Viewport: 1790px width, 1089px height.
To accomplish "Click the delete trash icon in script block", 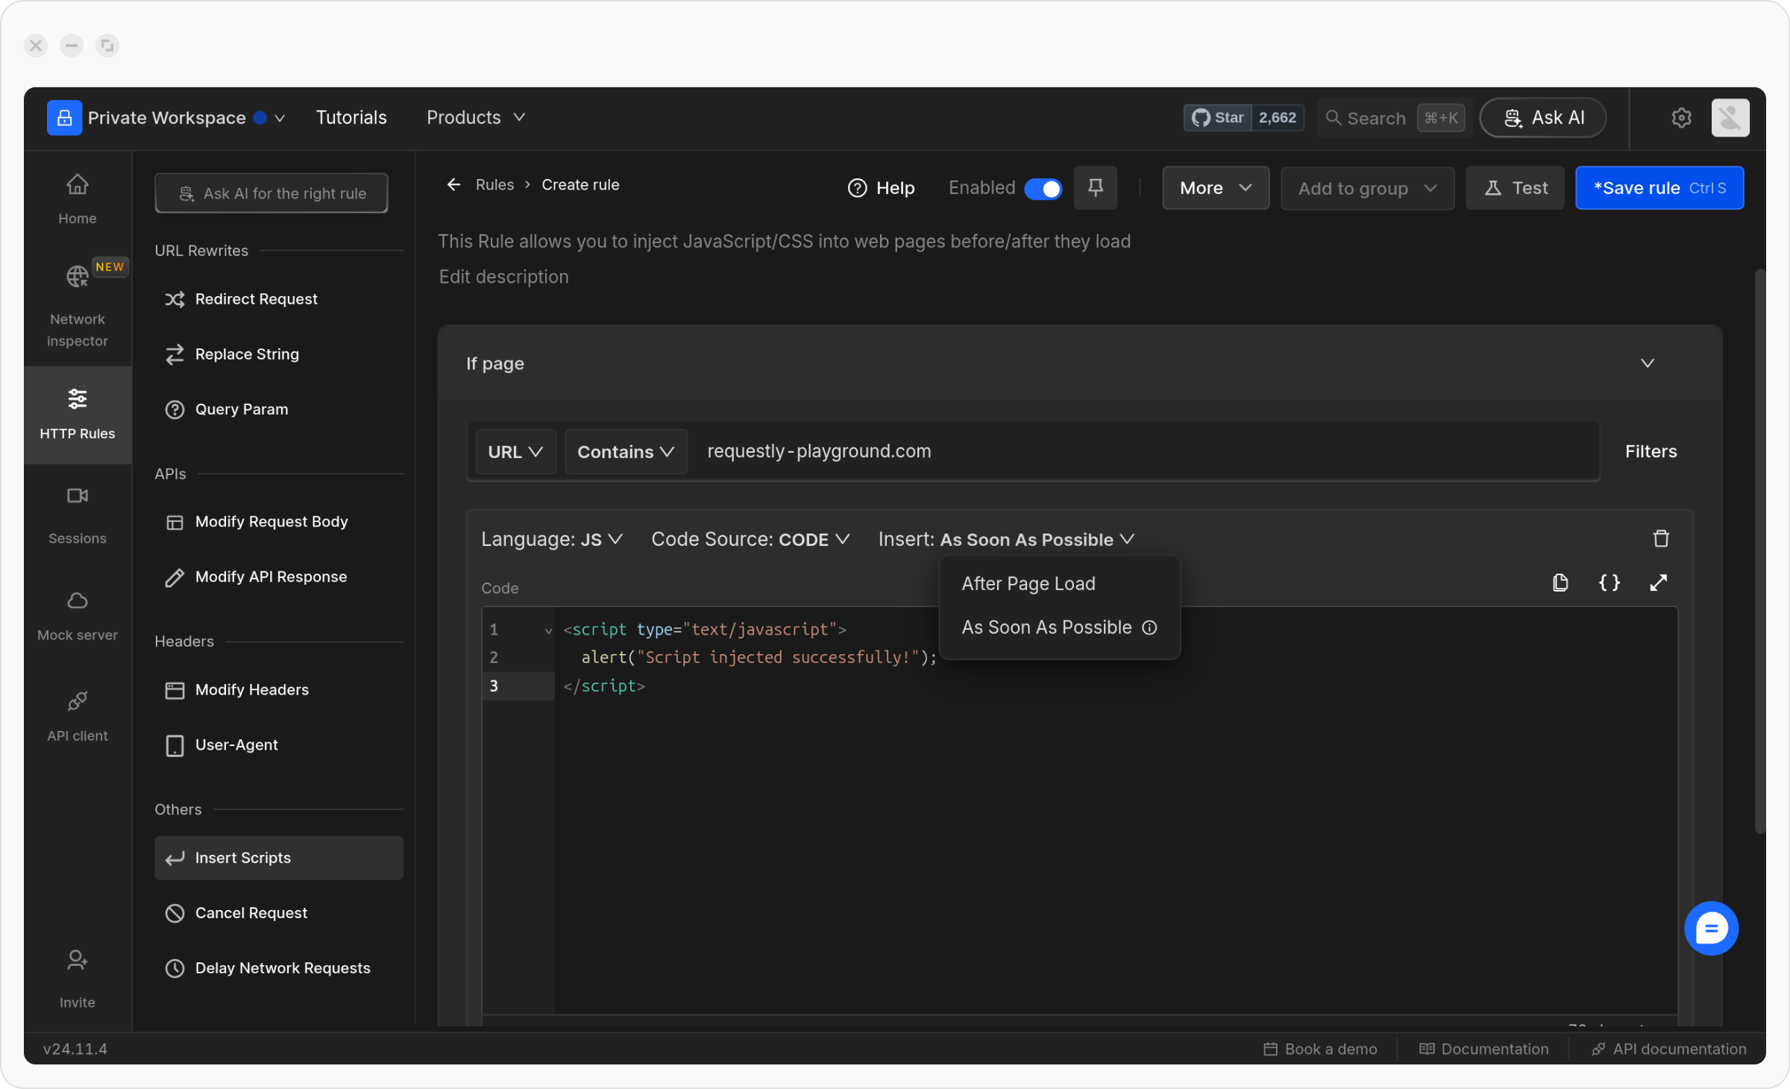I will (x=1660, y=539).
